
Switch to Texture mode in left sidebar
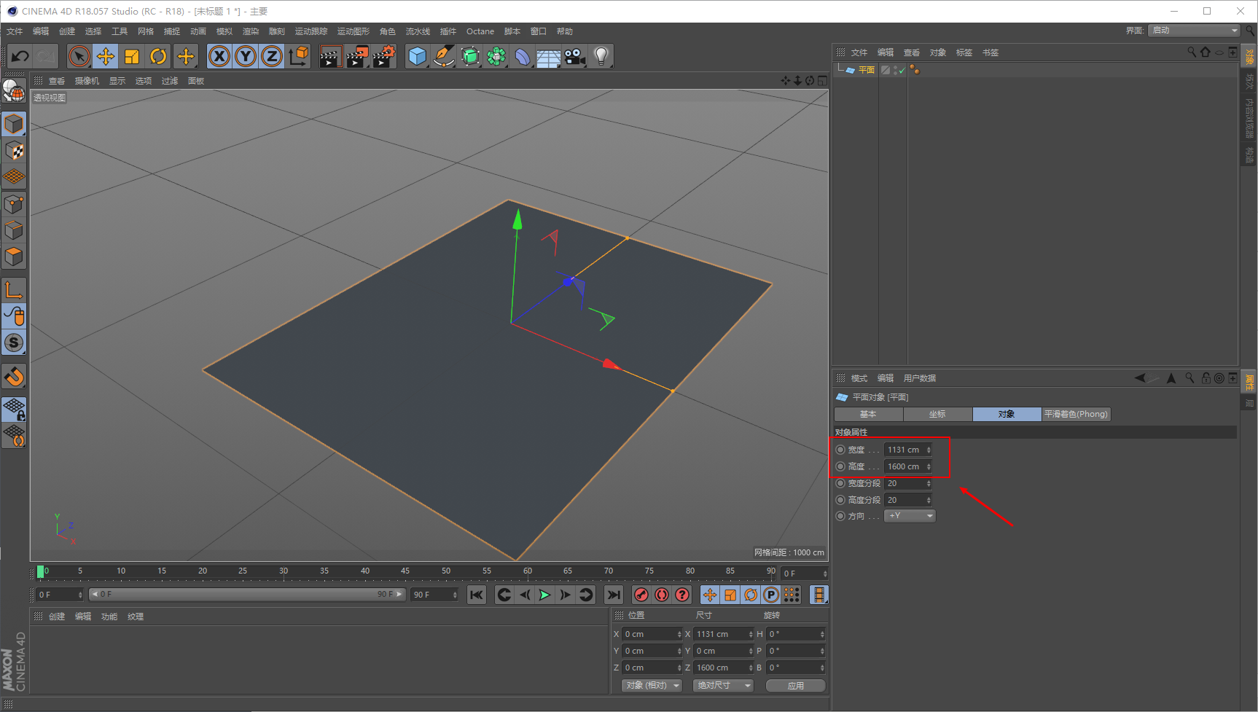click(14, 151)
